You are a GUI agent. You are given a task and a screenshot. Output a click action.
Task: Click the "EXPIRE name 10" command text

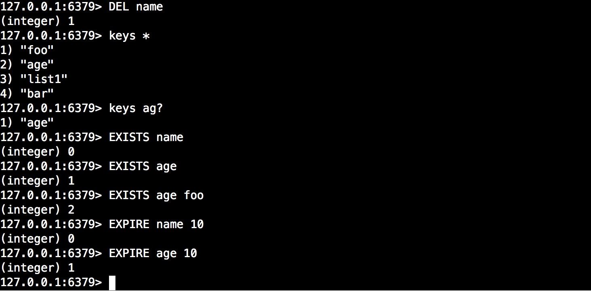tap(156, 224)
